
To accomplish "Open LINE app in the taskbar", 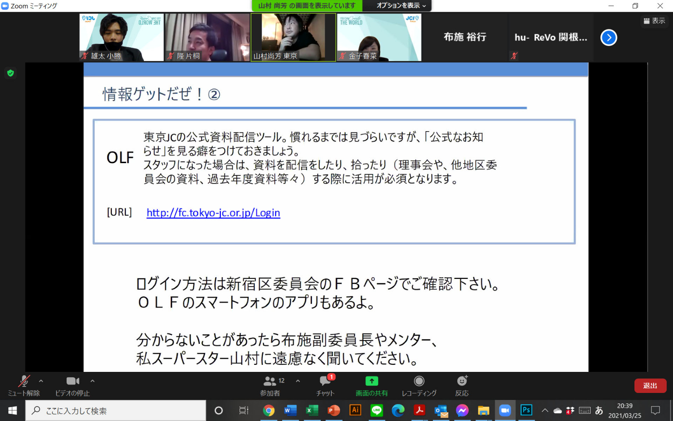I will (x=376, y=410).
